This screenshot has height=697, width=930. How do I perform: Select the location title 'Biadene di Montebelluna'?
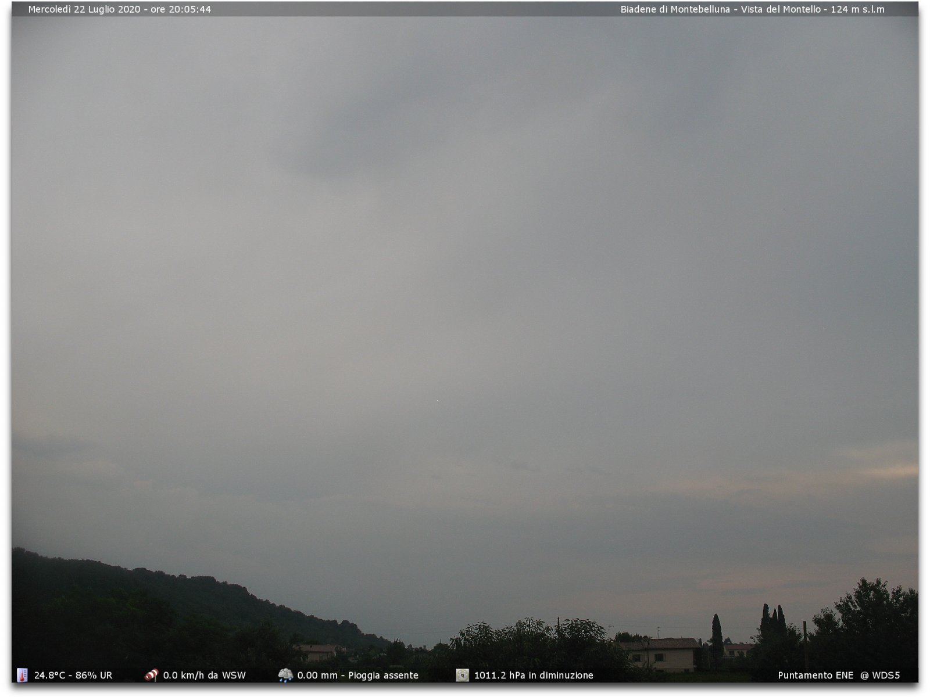pyautogui.click(x=675, y=9)
